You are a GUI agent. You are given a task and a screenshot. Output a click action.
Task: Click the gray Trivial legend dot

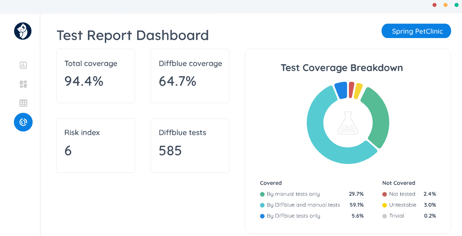pyautogui.click(x=384, y=216)
